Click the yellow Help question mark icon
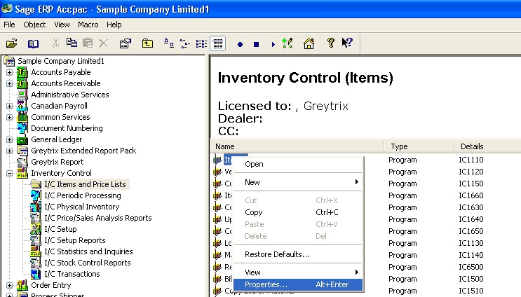 (330, 43)
